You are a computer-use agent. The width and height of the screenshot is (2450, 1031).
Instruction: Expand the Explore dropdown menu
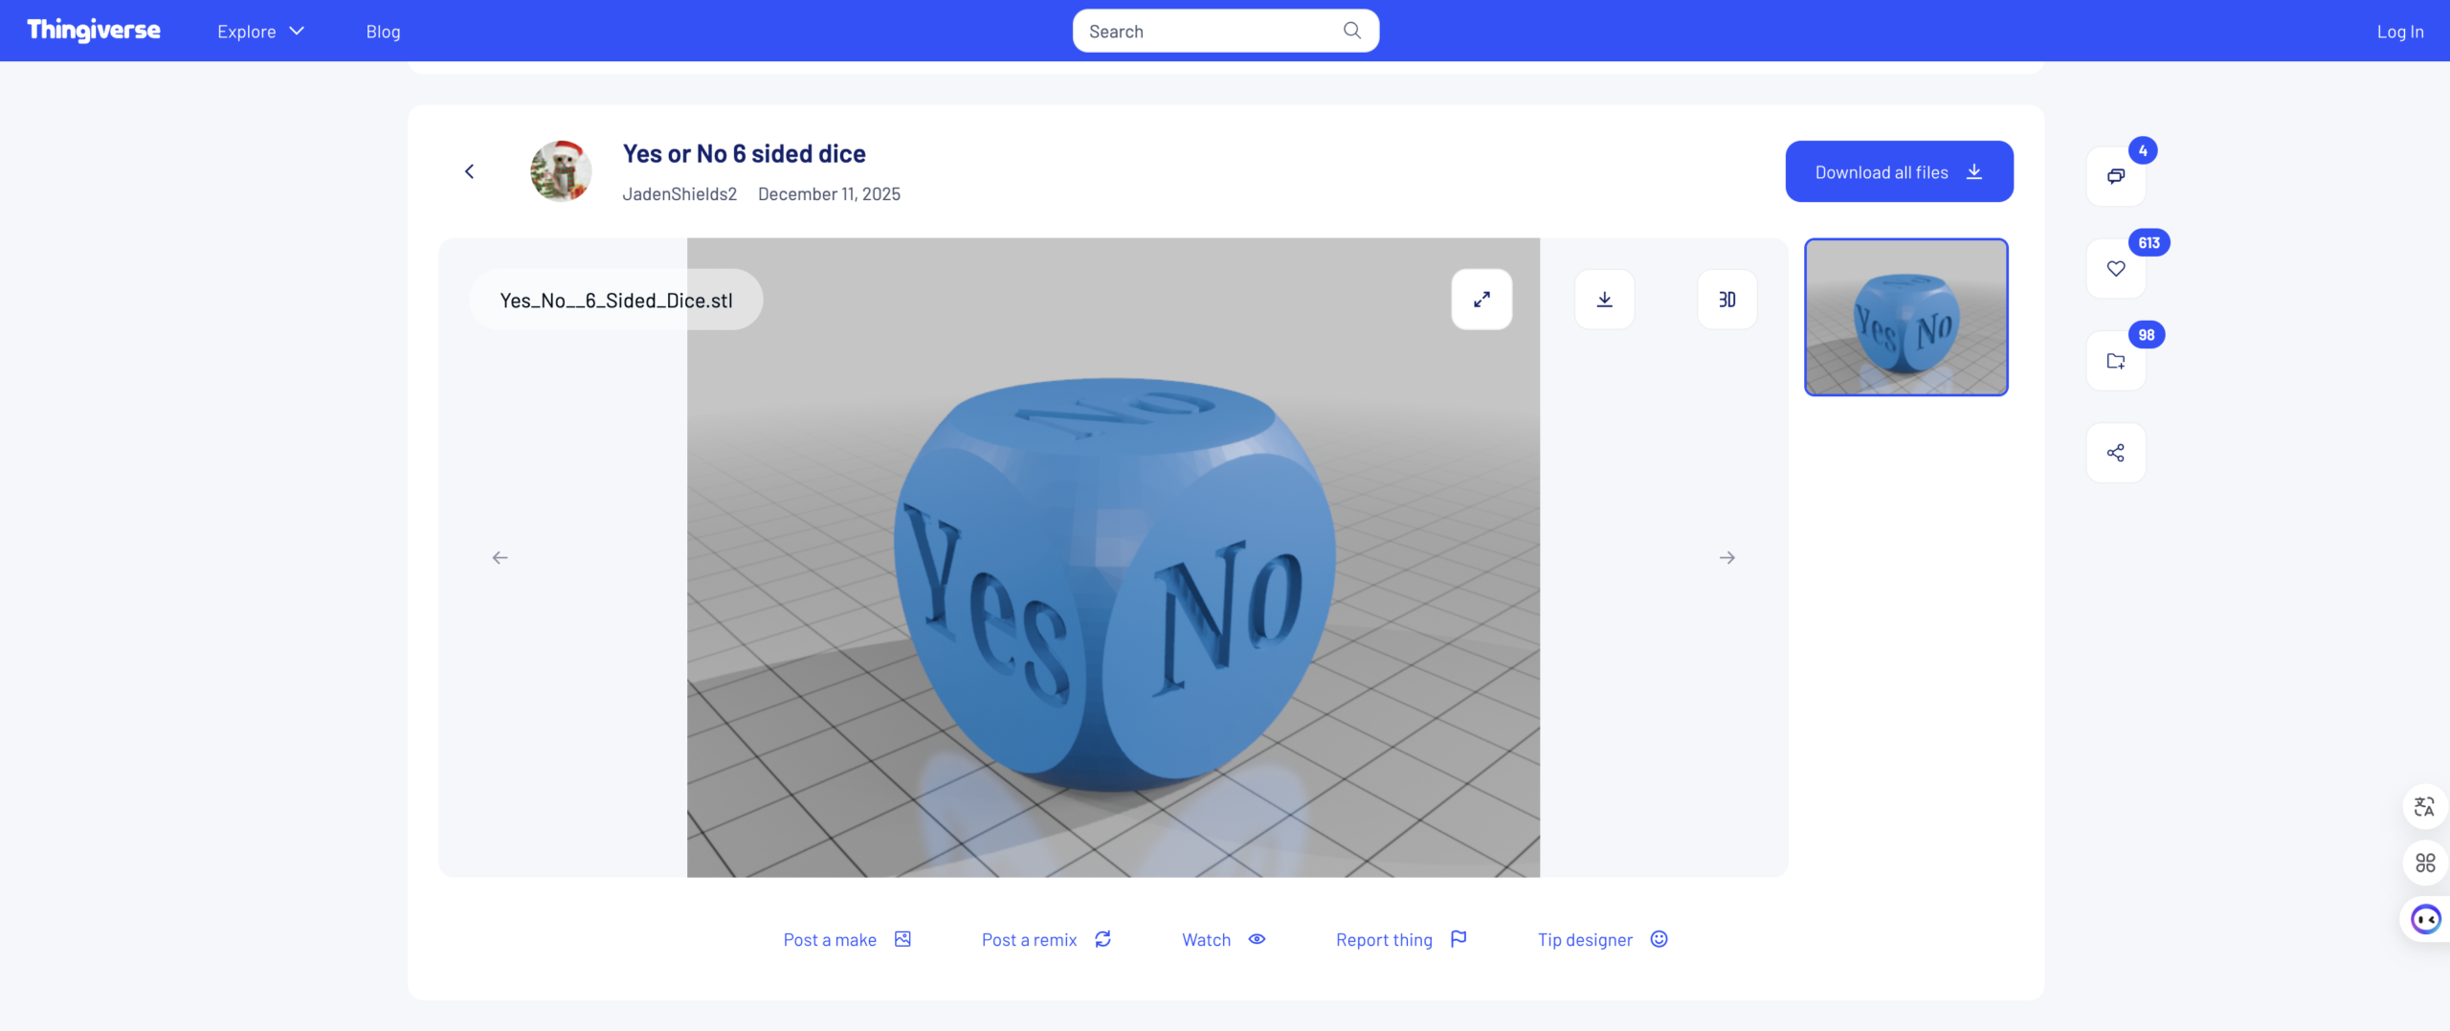coord(260,32)
